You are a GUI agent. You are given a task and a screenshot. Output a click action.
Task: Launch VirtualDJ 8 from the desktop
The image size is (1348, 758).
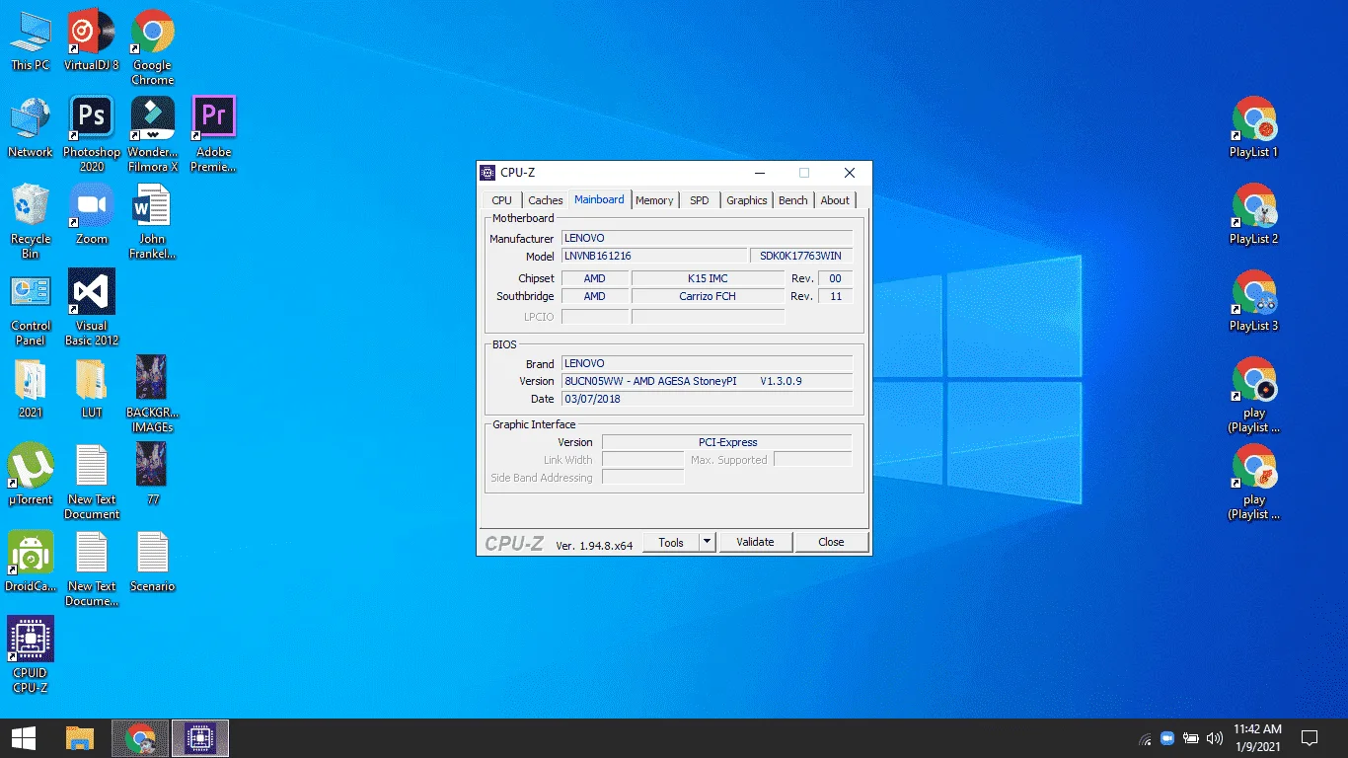92,41
